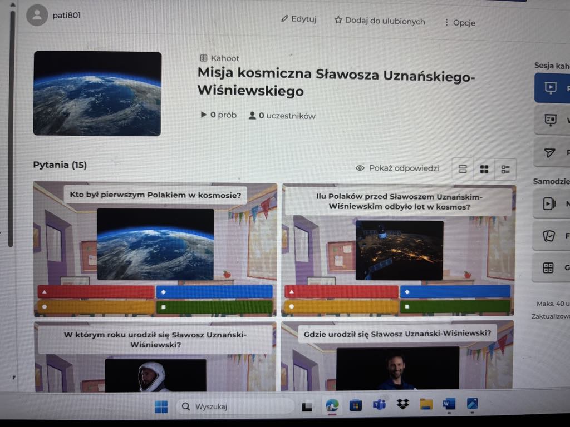Click the kahoot Earth cover image

97,93
